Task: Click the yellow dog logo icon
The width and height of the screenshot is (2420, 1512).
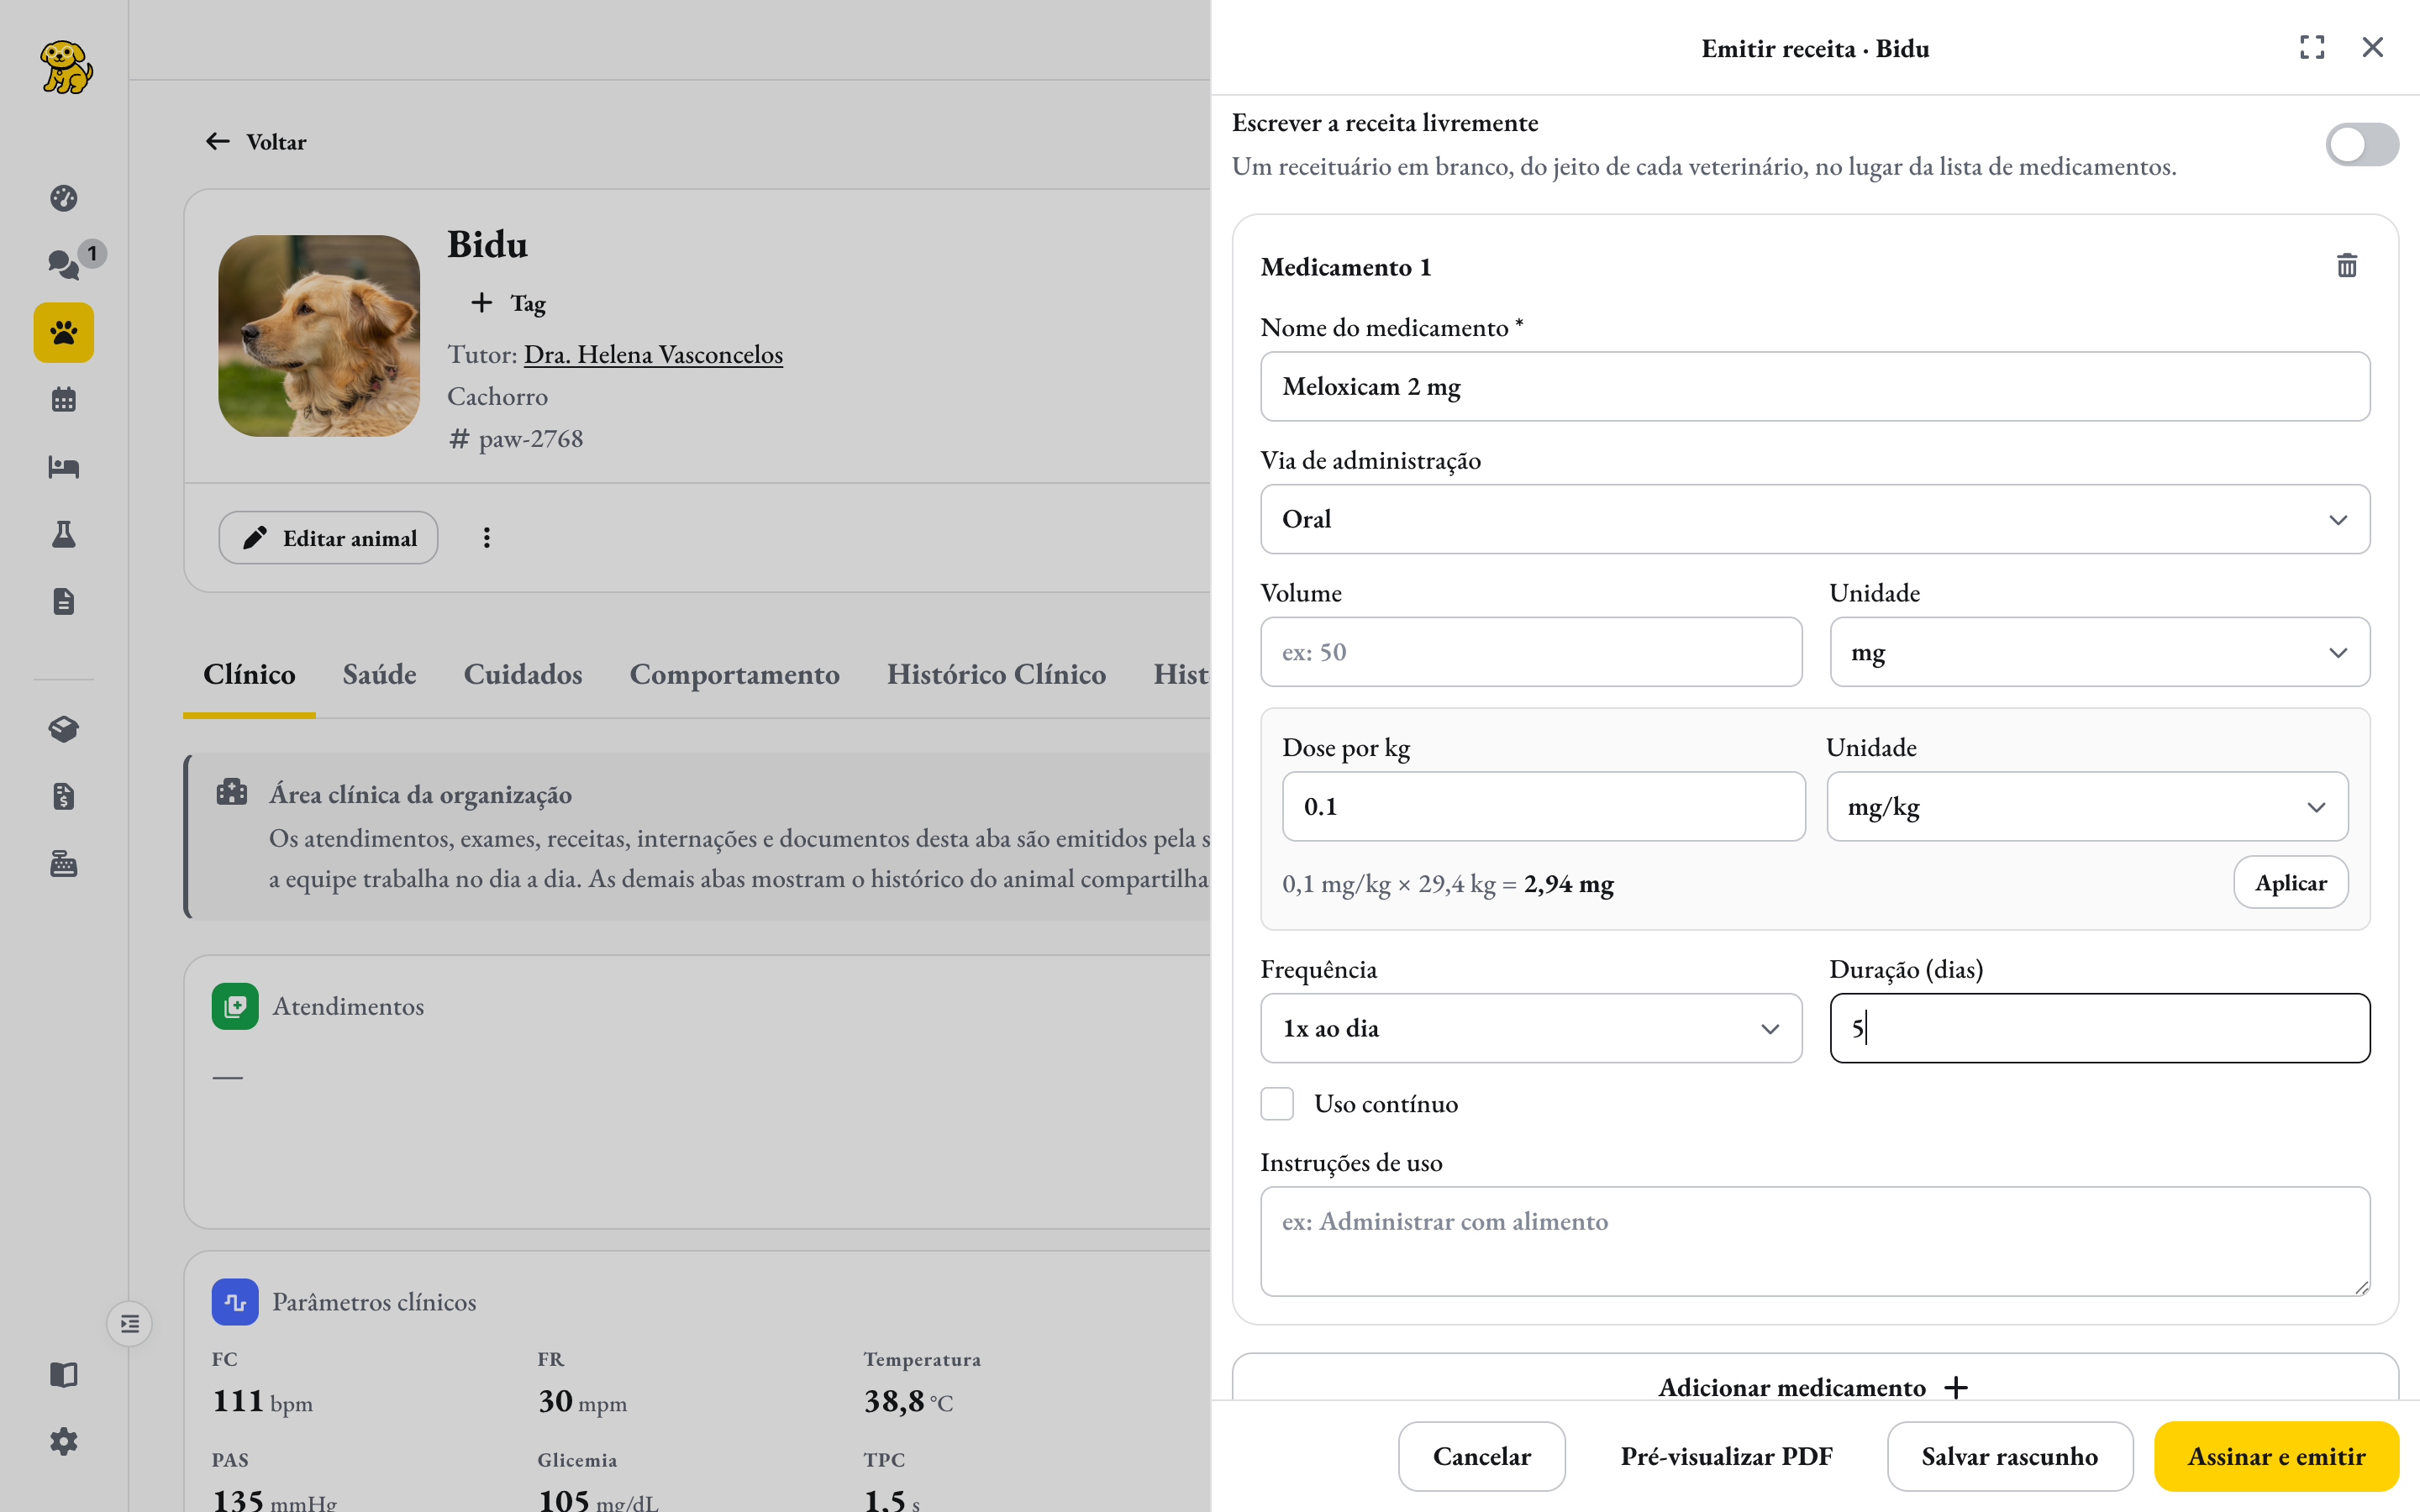Action: pyautogui.click(x=66, y=67)
